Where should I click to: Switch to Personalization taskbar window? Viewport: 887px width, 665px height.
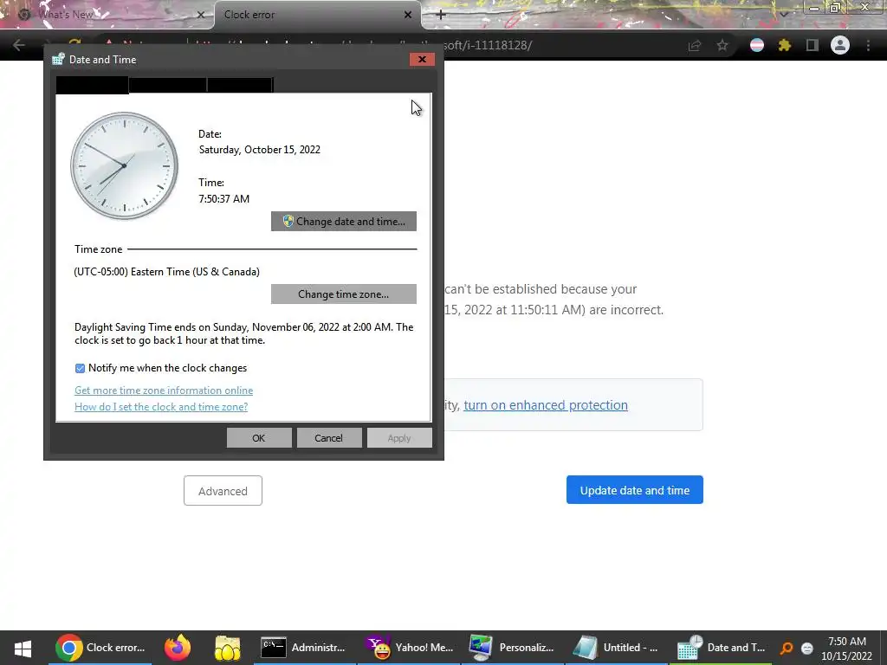point(512,648)
